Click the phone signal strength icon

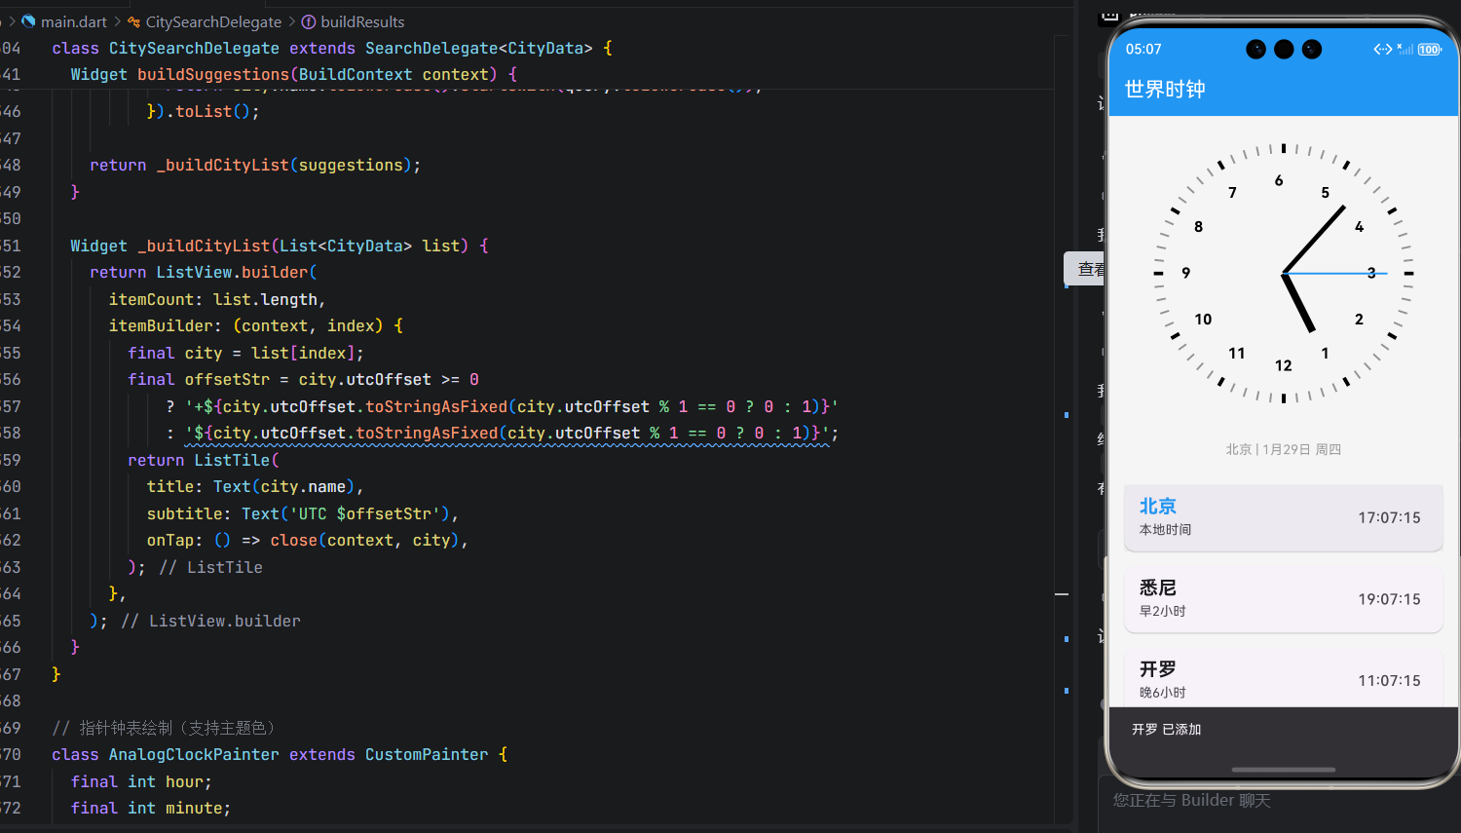pos(1405,49)
